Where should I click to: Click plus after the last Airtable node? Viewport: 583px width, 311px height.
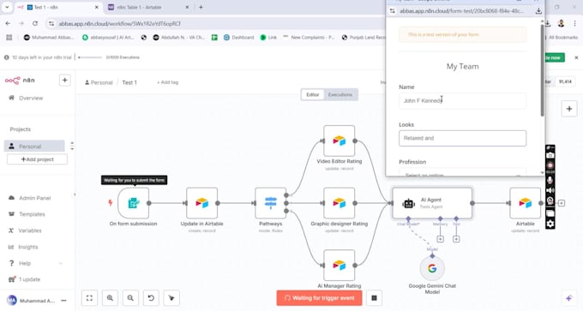point(562,203)
